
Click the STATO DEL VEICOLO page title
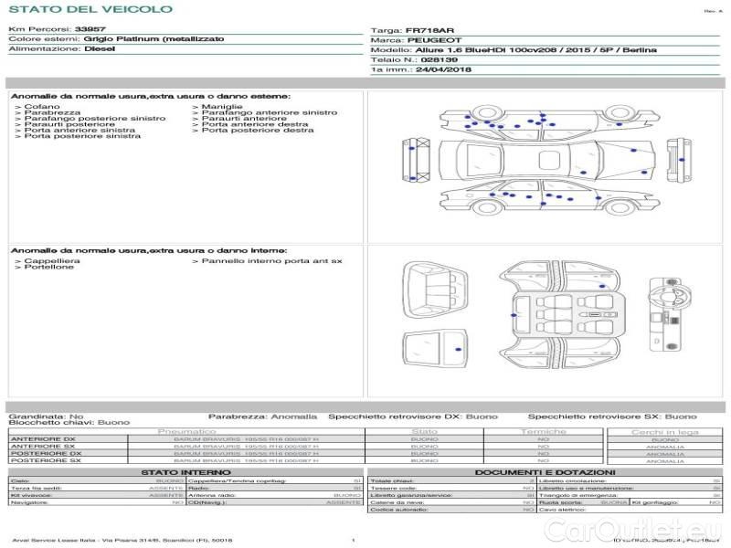(90, 9)
